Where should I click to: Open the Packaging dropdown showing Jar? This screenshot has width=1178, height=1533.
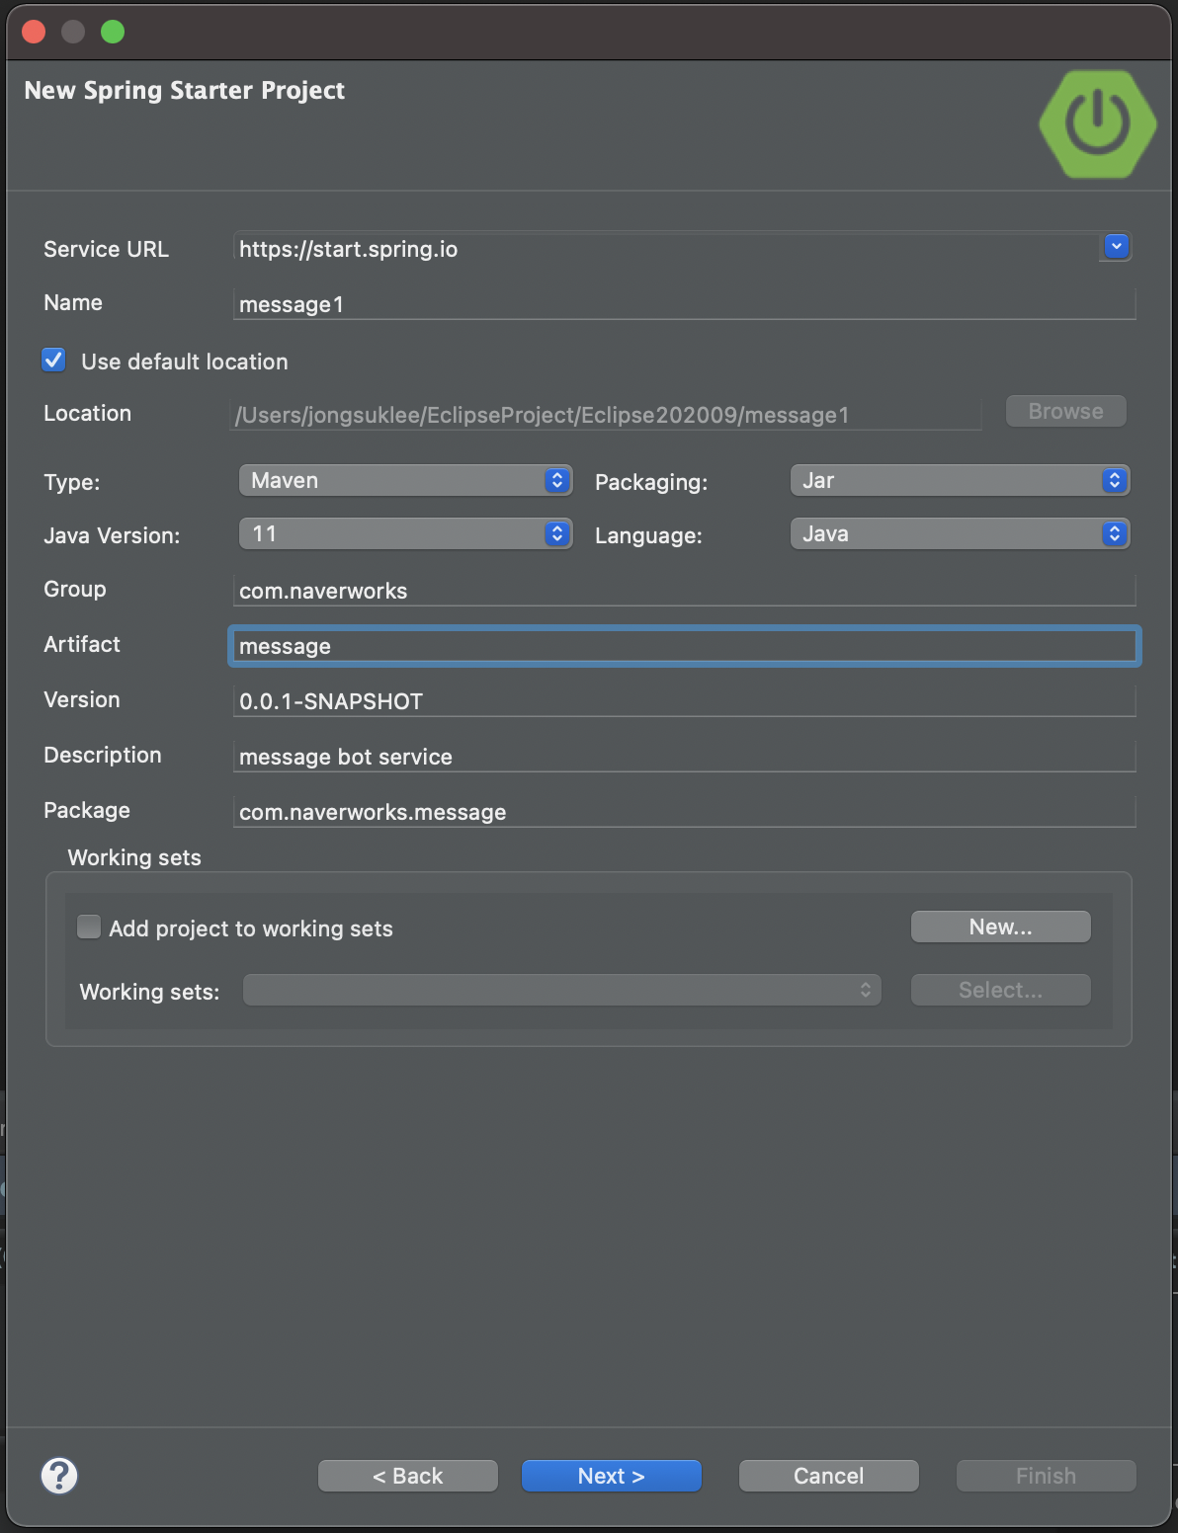(960, 480)
